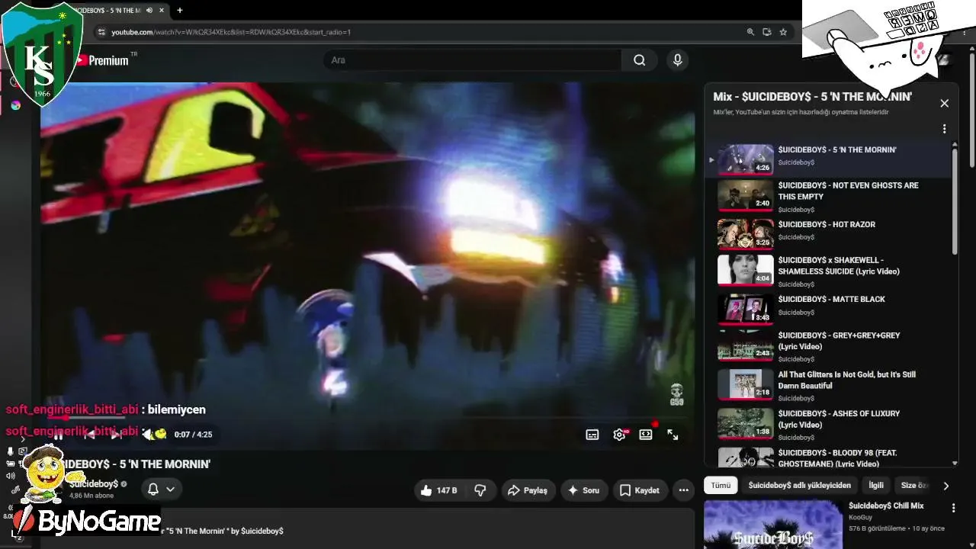
Task: Dislike the 5 'N THE MORNIN' video
Action: point(481,490)
